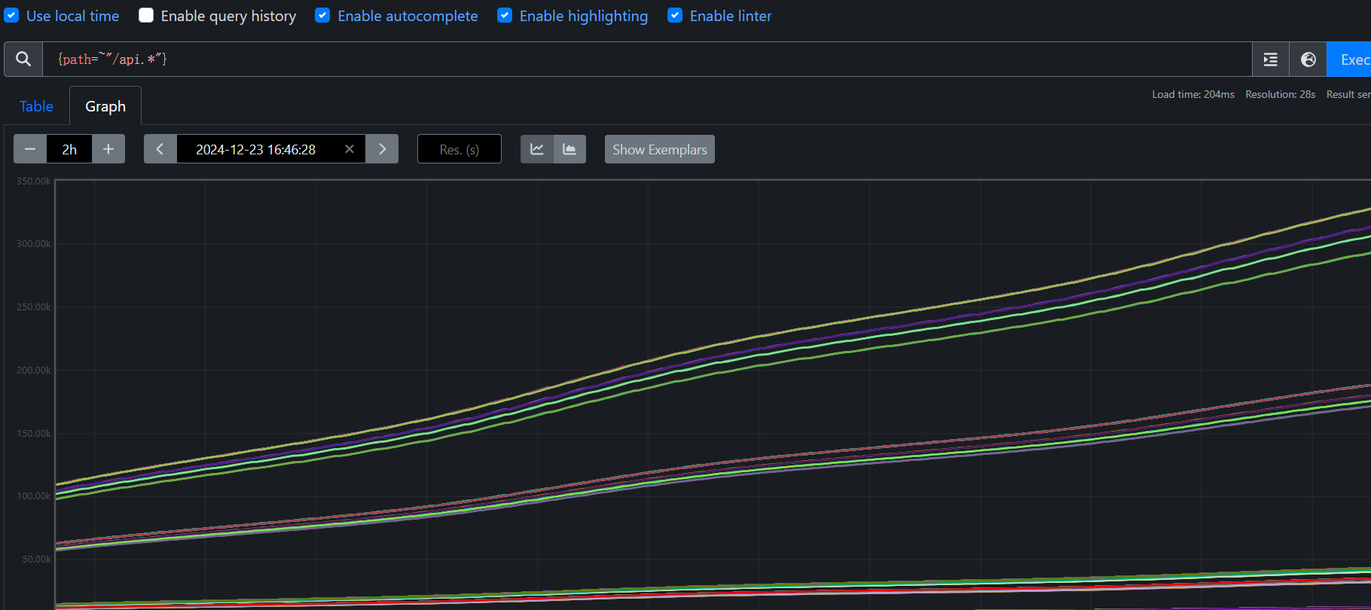This screenshot has height=610, width=1371.
Task: Open the Table tab
Action: pyautogui.click(x=36, y=106)
